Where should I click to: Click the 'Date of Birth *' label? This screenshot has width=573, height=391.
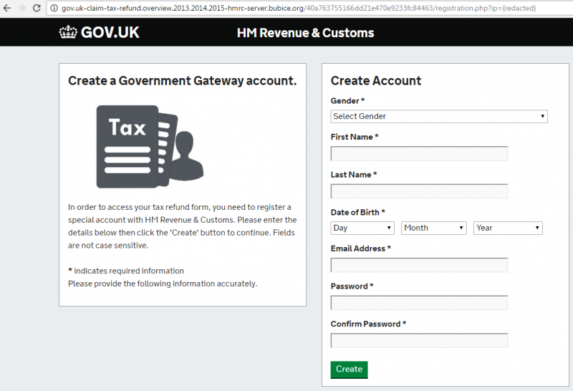tap(357, 212)
